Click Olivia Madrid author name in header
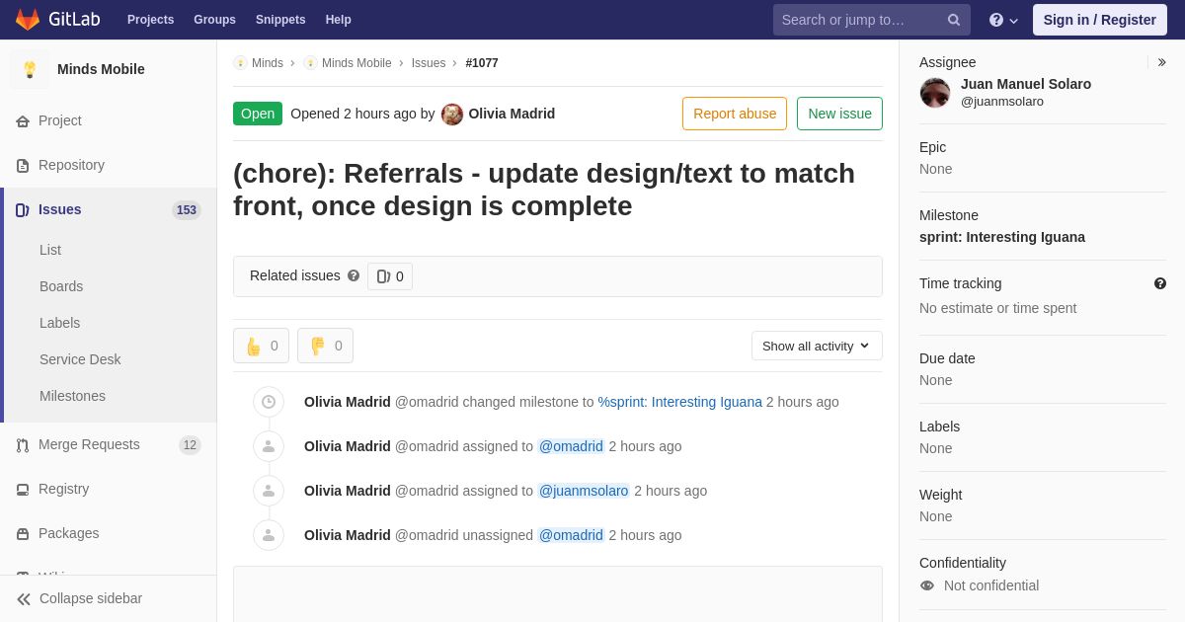This screenshot has width=1185, height=622. pos(512,114)
